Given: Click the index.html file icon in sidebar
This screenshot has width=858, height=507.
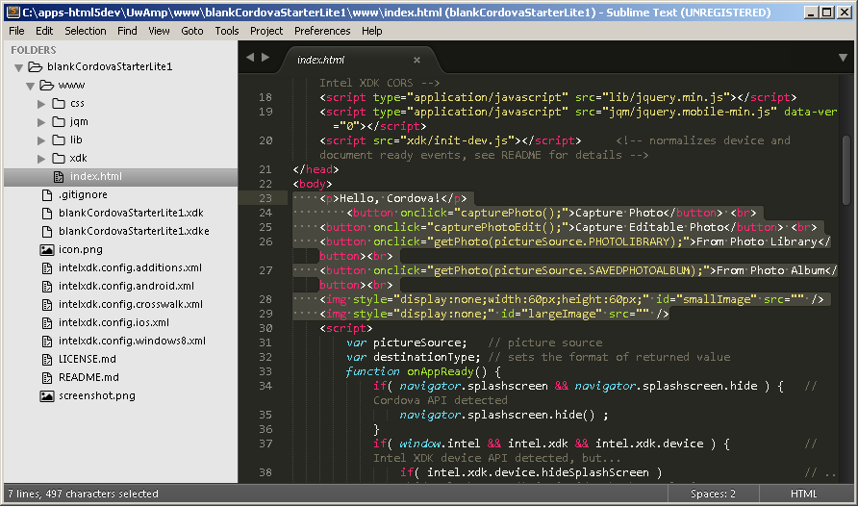Looking at the screenshot, I should [59, 176].
